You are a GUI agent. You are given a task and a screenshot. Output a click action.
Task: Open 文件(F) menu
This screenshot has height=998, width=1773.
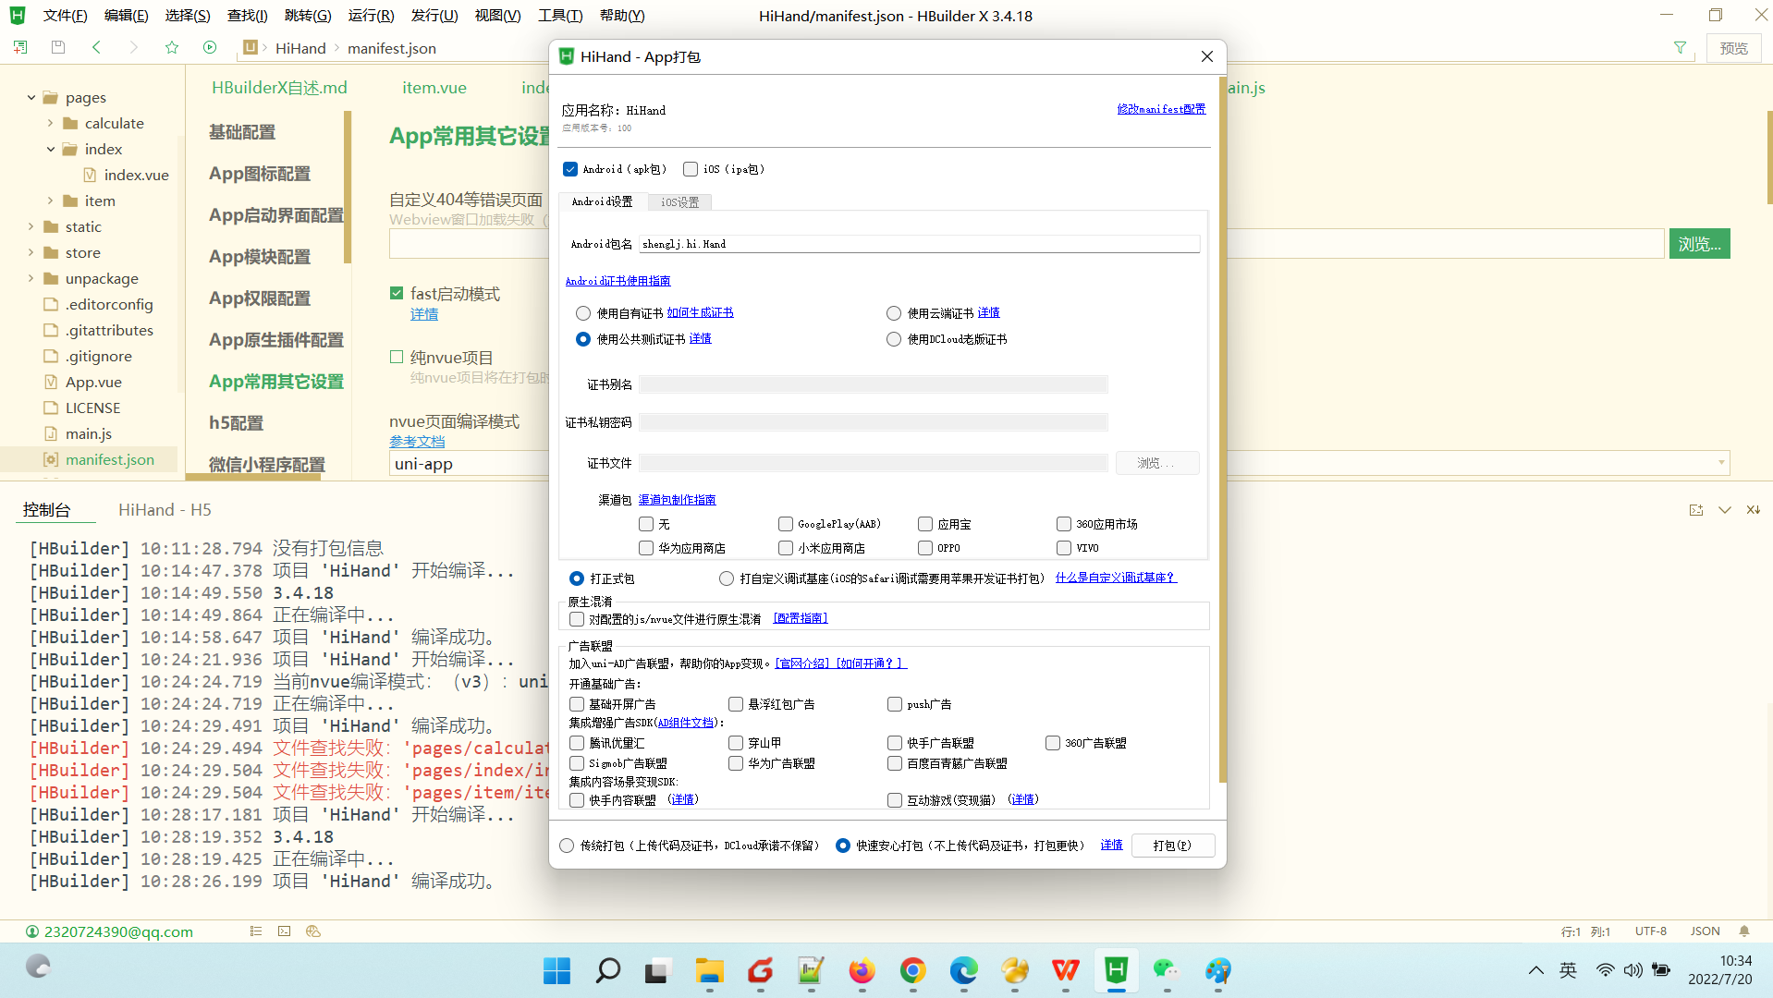[x=65, y=16]
